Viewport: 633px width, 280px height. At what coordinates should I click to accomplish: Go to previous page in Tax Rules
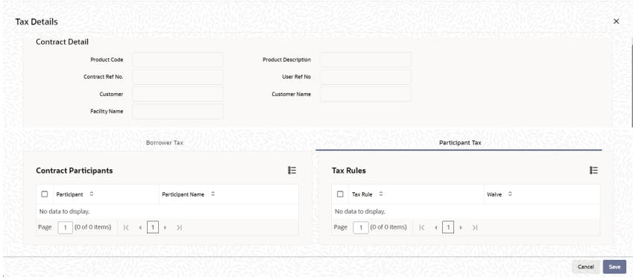click(x=435, y=228)
